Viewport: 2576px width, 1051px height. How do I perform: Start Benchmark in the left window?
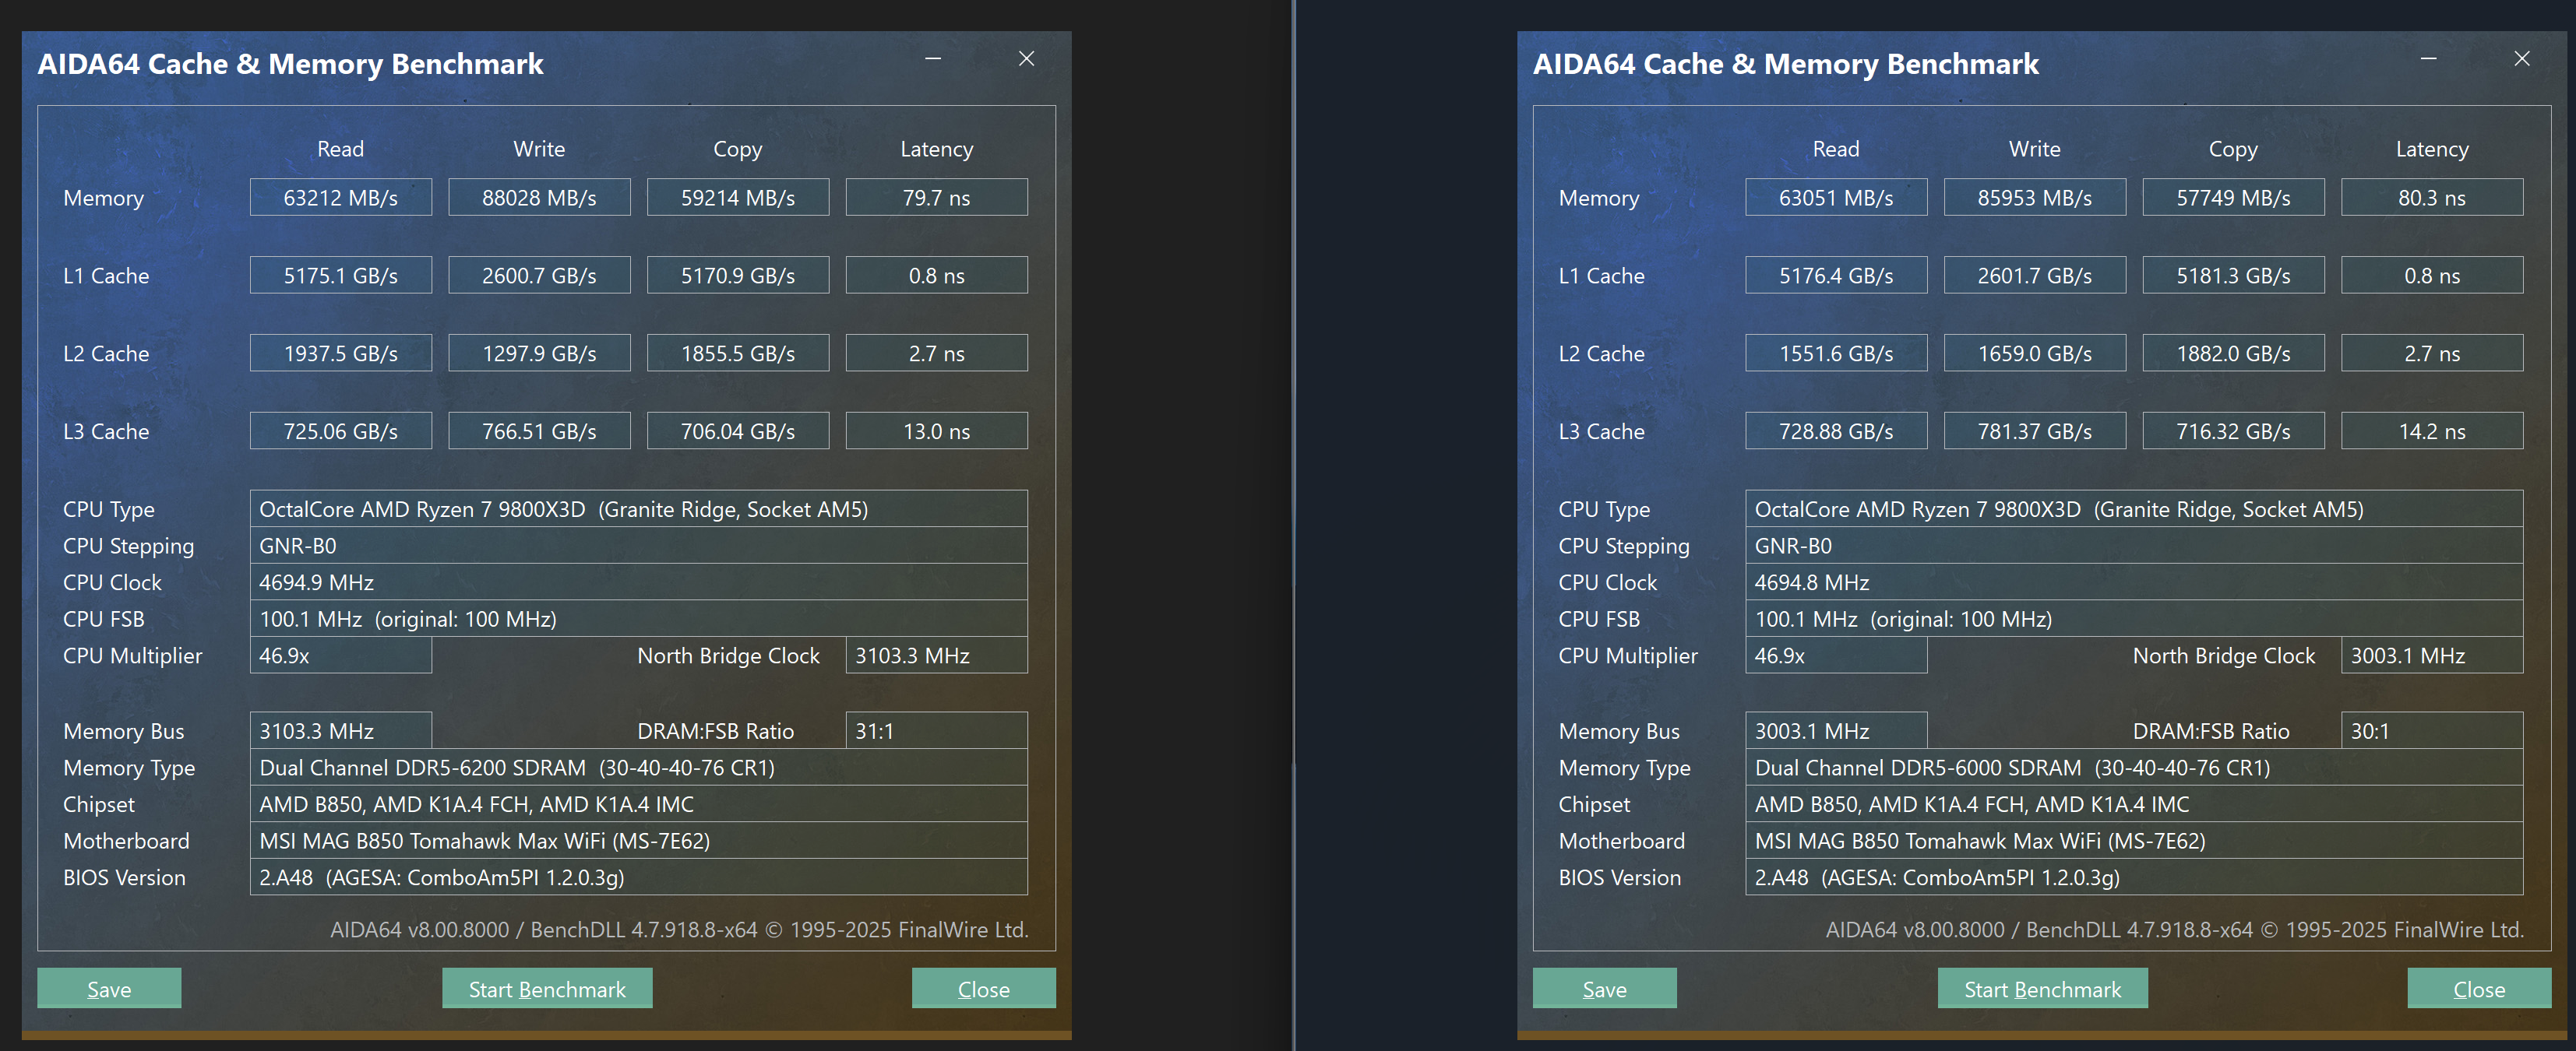pyautogui.click(x=547, y=988)
